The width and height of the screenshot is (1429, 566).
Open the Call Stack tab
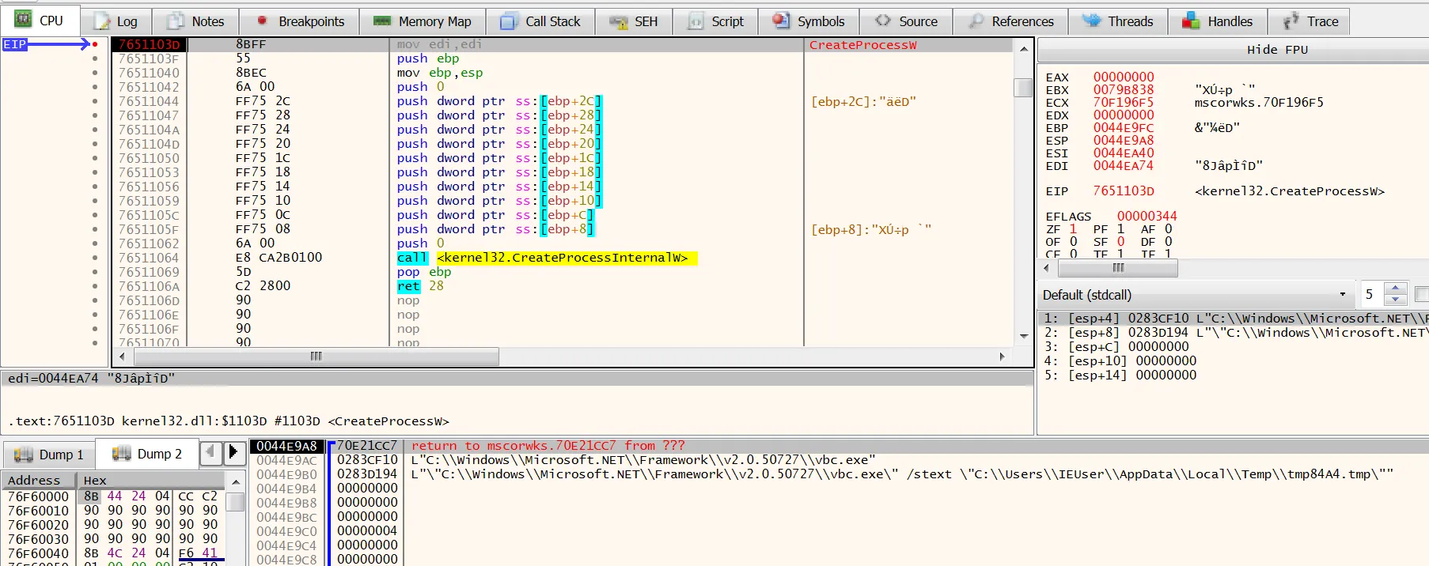point(541,21)
